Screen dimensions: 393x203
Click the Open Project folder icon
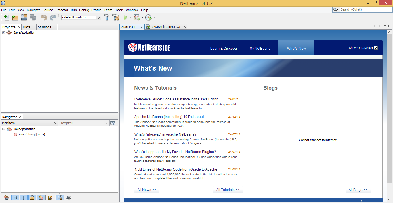[x=24, y=18]
